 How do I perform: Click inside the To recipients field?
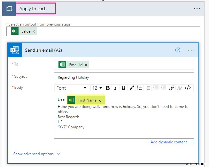point(124,65)
